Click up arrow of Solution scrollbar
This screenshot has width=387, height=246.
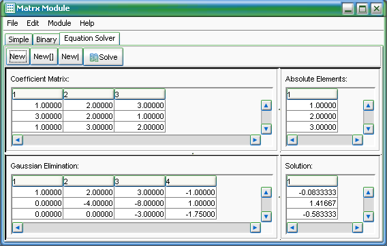tap(368, 192)
